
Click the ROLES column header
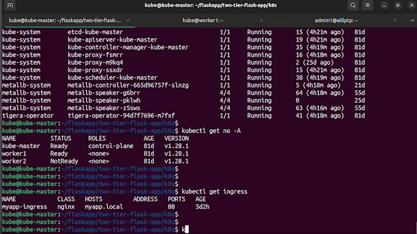coord(97,138)
